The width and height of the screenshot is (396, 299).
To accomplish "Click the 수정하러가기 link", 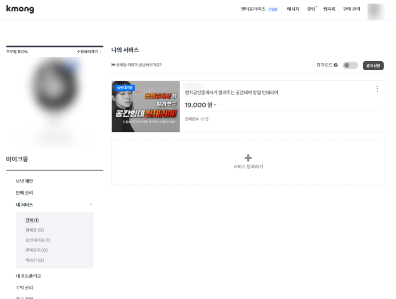I will point(87,52).
